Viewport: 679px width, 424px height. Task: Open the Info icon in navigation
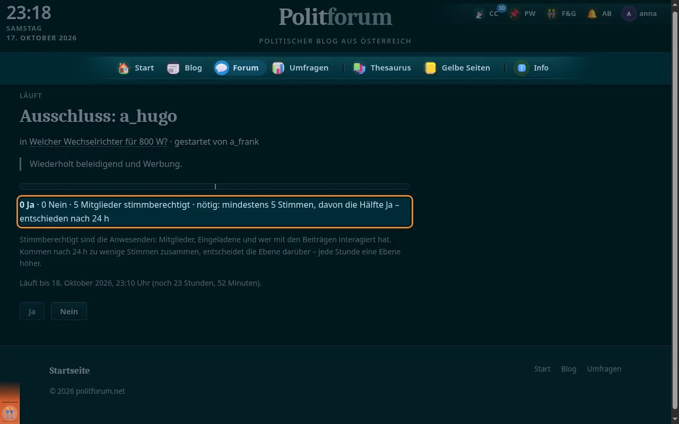522,68
